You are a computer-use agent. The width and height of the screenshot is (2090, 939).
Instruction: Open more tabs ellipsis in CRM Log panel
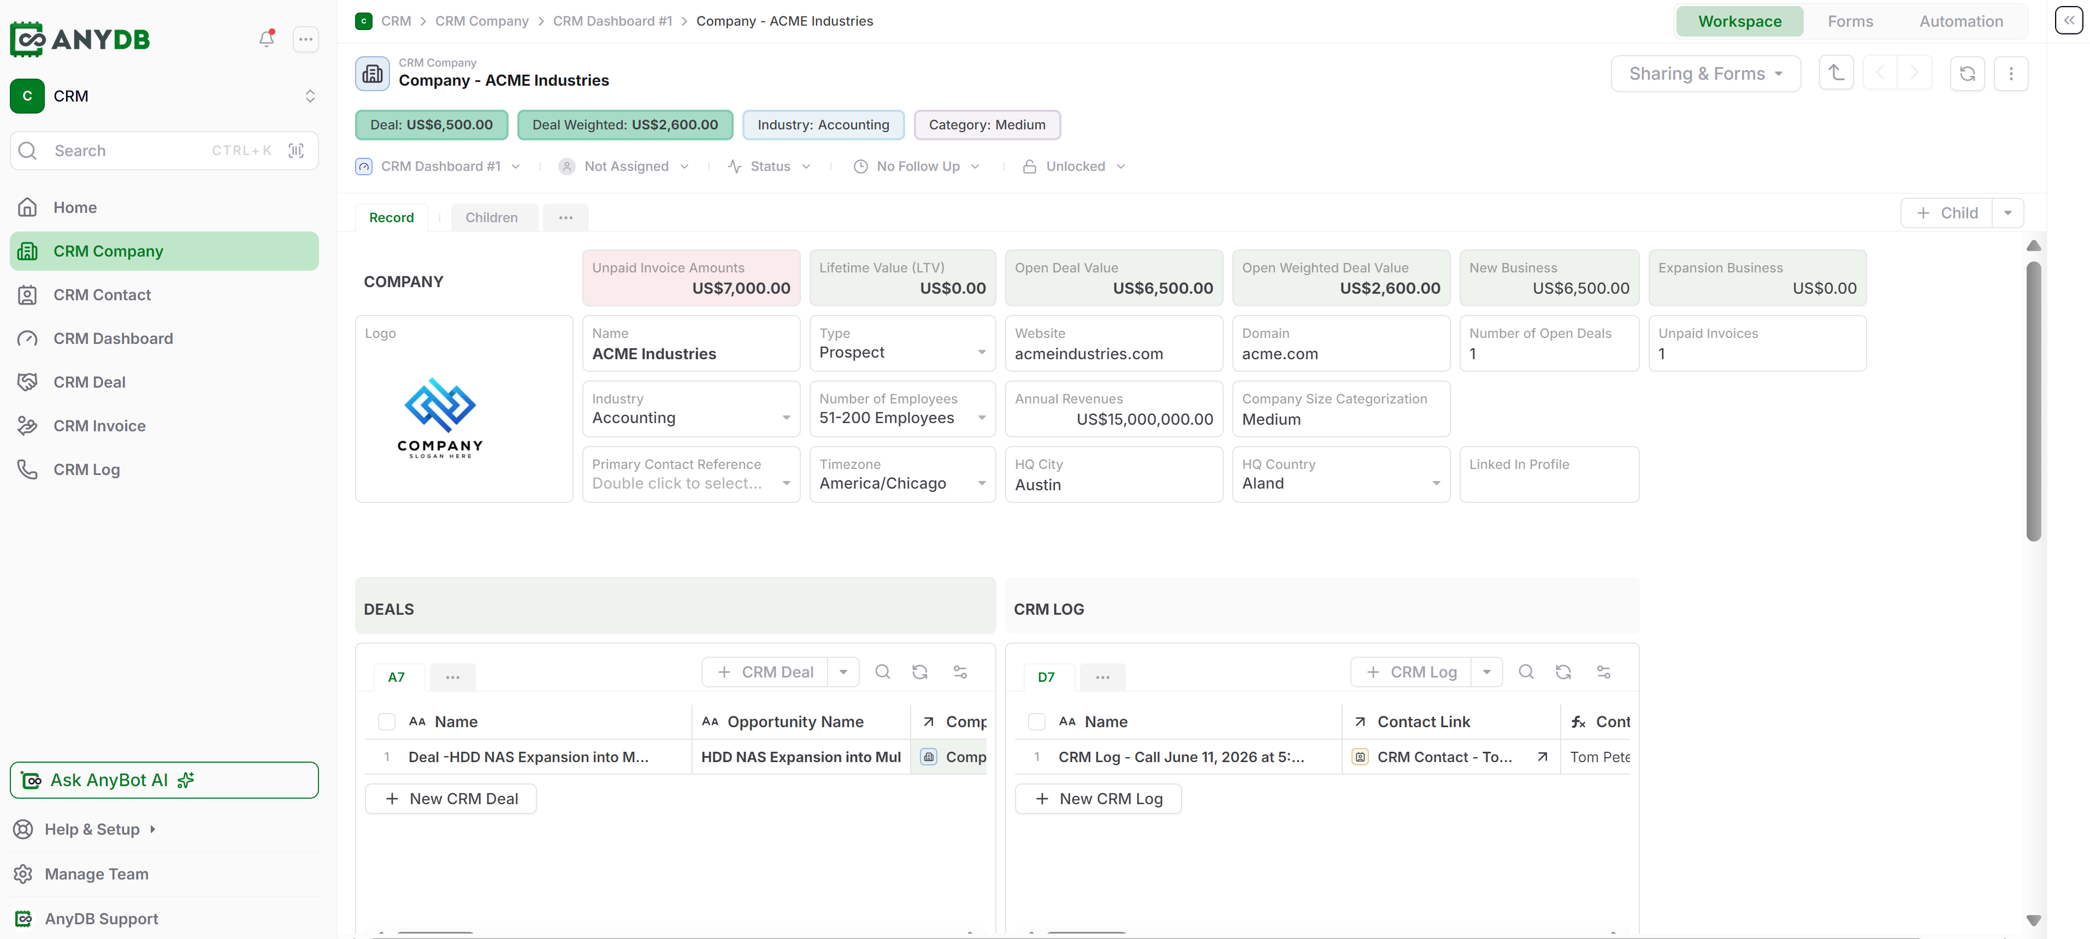pyautogui.click(x=1102, y=677)
